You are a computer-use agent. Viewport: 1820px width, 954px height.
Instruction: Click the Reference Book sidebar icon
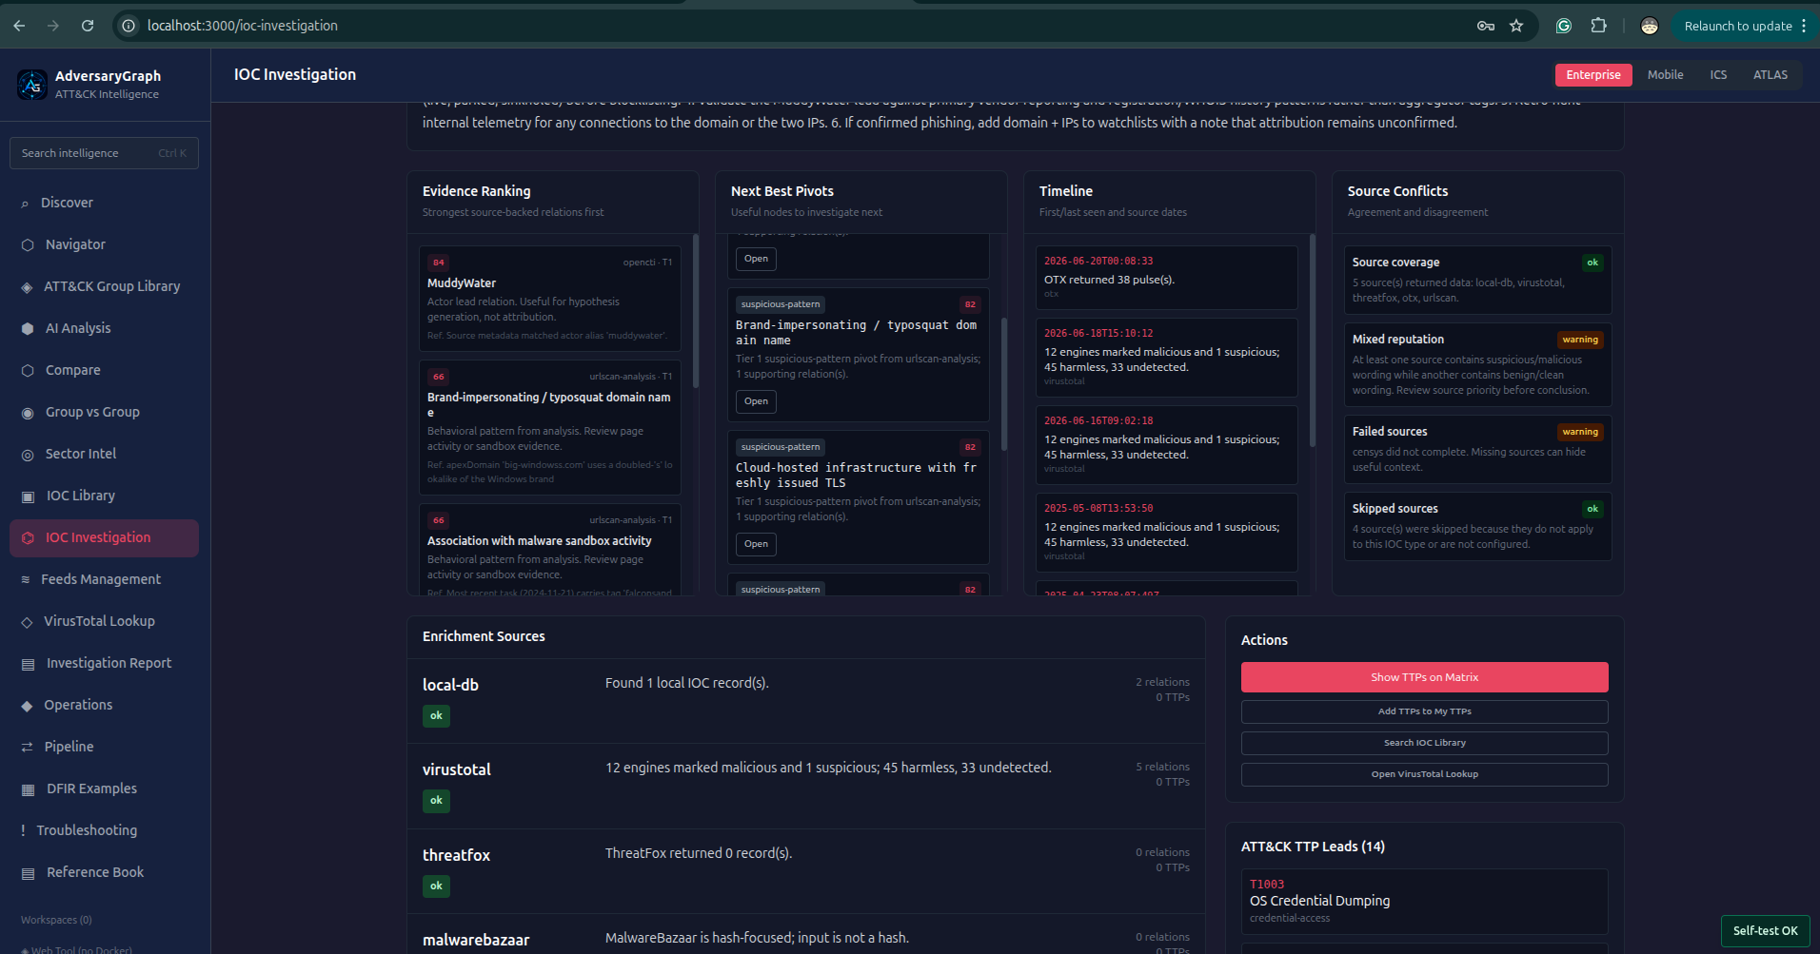[x=28, y=873]
